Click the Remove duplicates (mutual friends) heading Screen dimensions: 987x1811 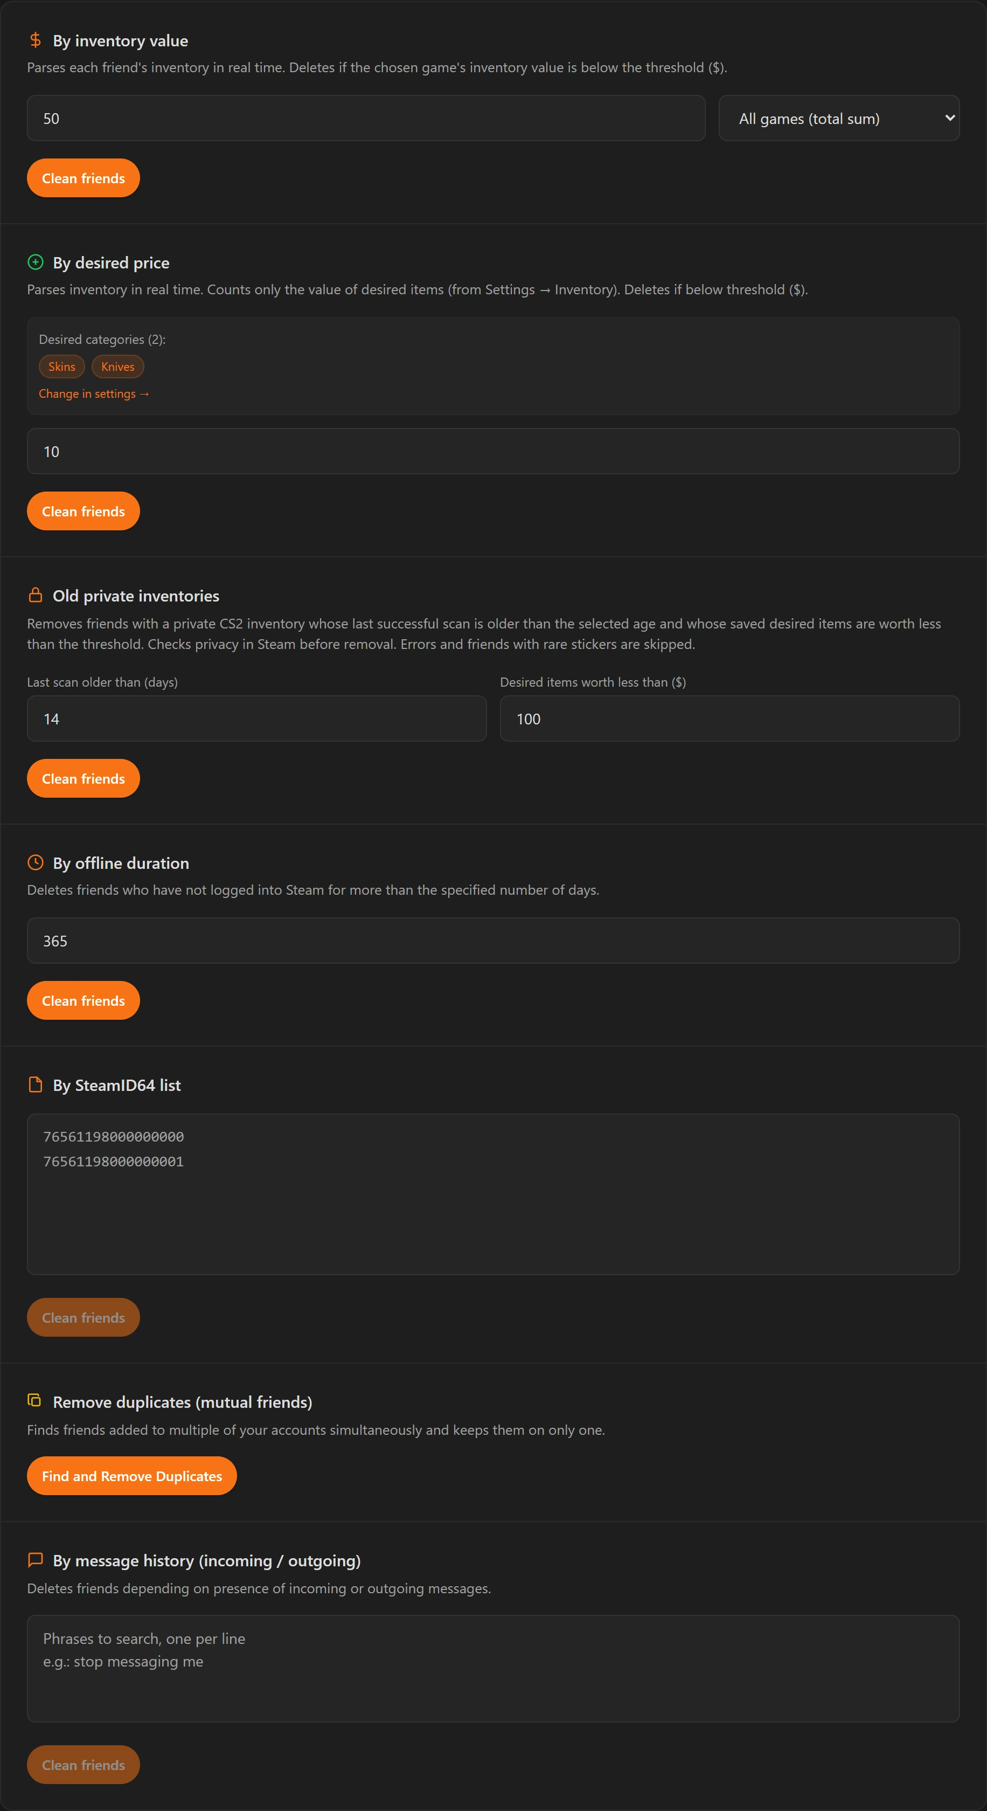[183, 1402]
